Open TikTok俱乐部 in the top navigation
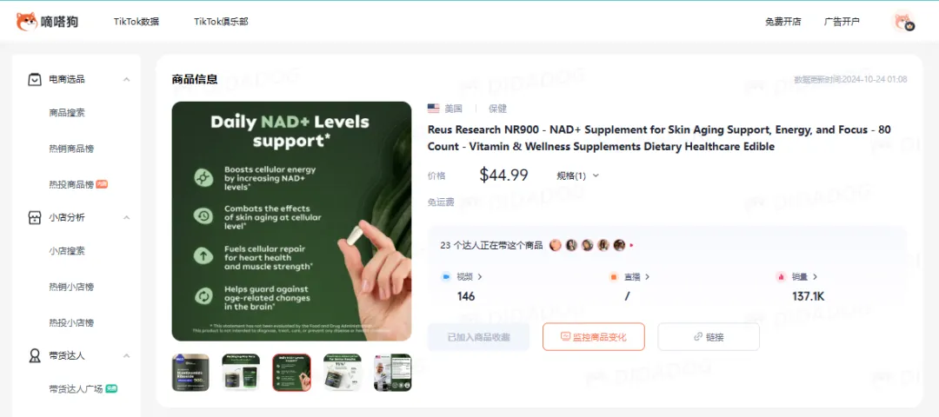This screenshot has height=417, width=939. tap(221, 22)
